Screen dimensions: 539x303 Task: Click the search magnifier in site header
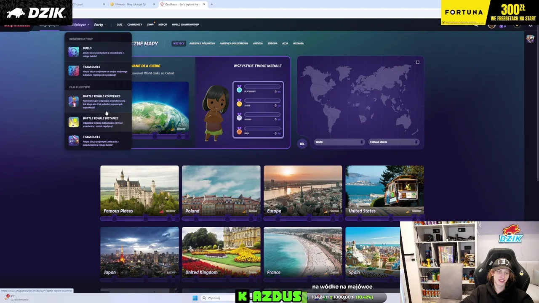coord(476,26)
